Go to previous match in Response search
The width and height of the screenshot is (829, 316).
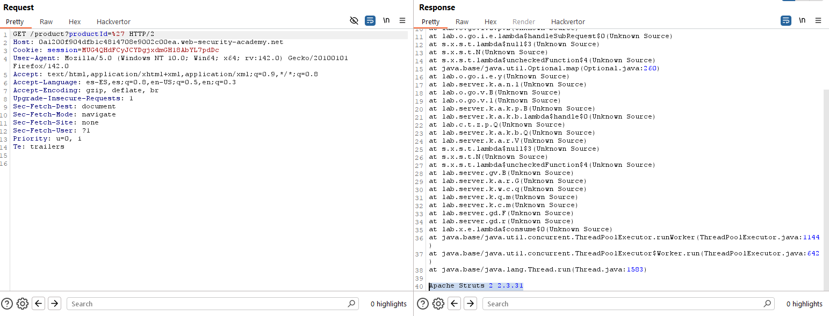pyautogui.click(x=455, y=304)
